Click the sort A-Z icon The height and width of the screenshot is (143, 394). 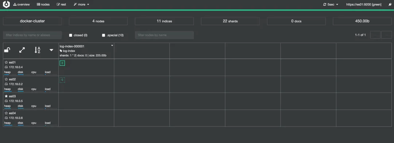click(37, 50)
